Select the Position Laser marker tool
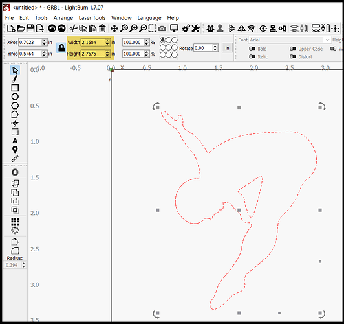Image resolution: width=344 pixels, height=324 pixels. coord(15,150)
